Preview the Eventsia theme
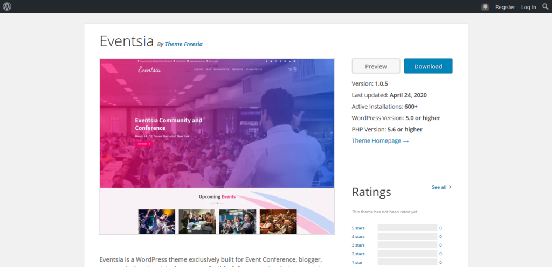This screenshot has width=552, height=267. pyautogui.click(x=376, y=66)
